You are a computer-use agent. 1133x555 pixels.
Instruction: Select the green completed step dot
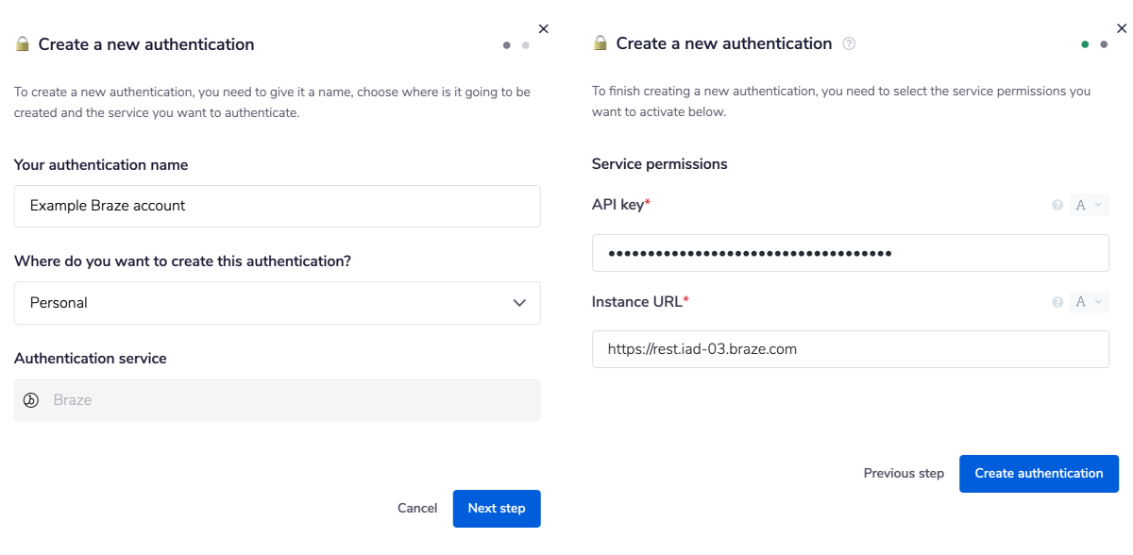(1085, 43)
